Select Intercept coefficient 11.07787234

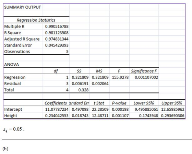57,109
